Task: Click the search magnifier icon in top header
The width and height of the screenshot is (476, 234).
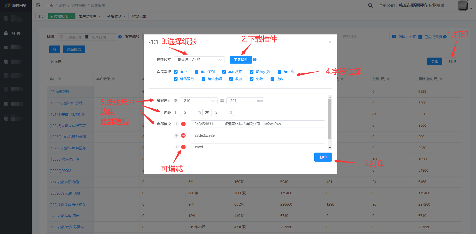Action: 370,6
